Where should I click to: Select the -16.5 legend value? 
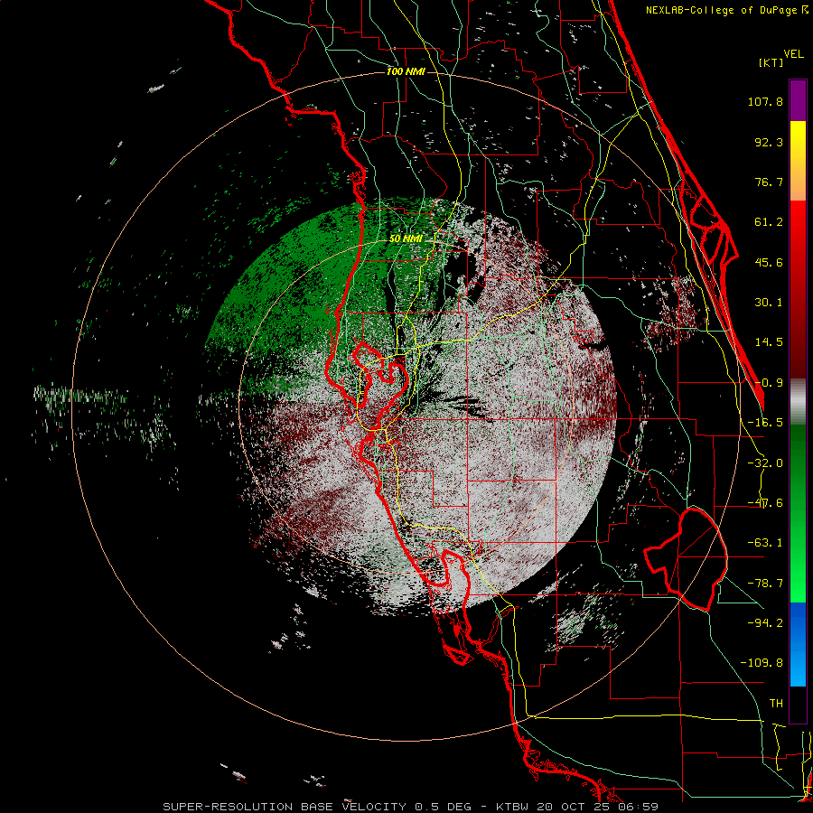coord(765,423)
